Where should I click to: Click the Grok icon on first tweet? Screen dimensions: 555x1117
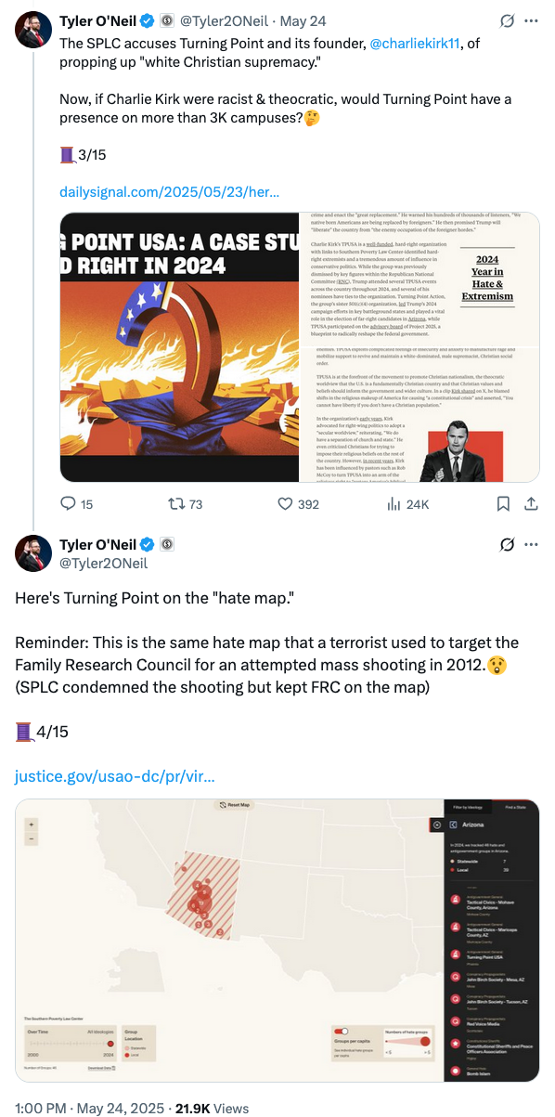click(x=507, y=19)
